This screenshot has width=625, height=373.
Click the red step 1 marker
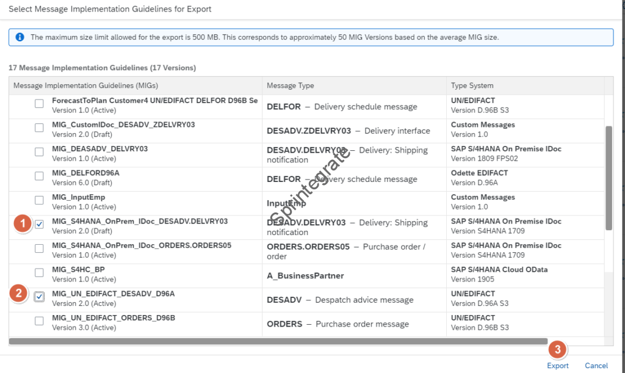22,224
